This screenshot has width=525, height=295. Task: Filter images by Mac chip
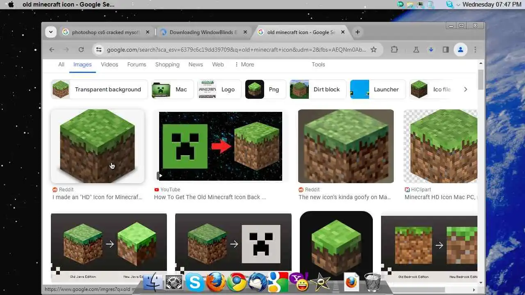[x=172, y=89]
